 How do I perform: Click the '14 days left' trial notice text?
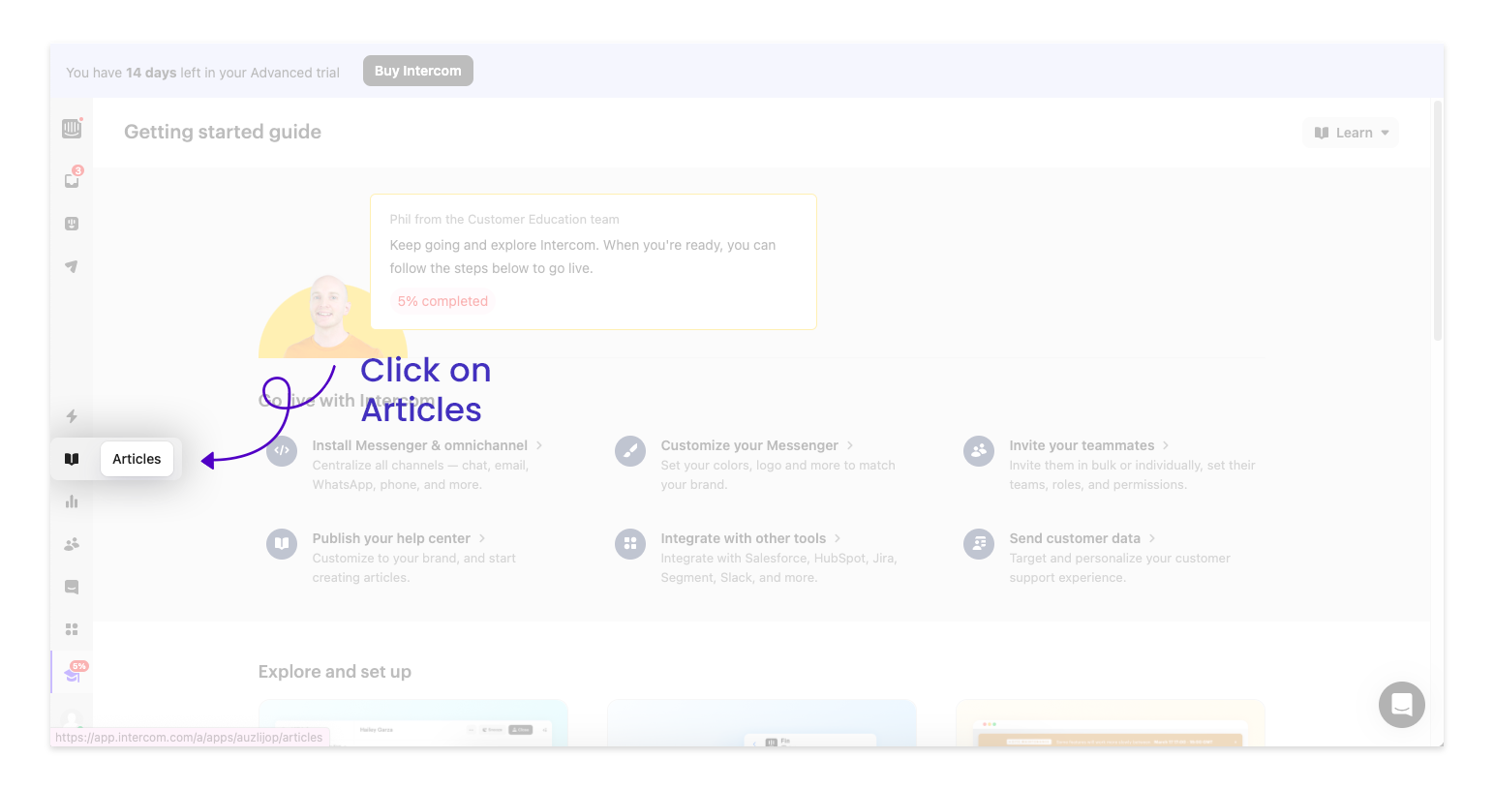[203, 73]
